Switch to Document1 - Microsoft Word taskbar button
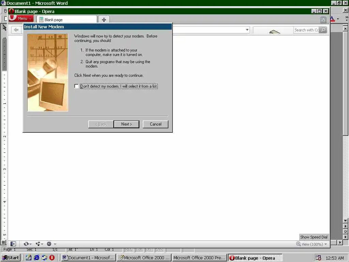 88,258
